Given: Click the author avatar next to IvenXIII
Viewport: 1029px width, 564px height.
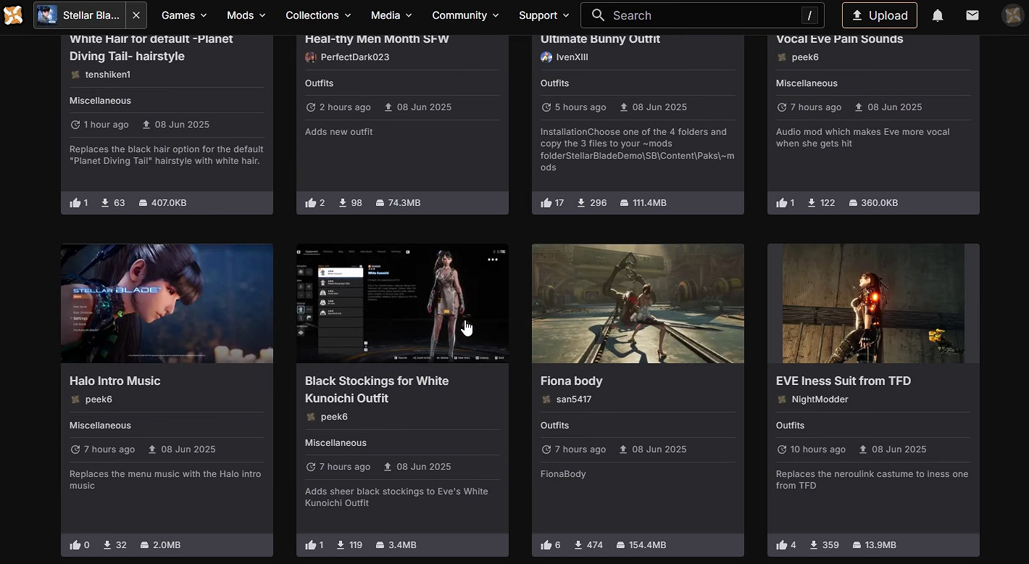Looking at the screenshot, I should [546, 57].
